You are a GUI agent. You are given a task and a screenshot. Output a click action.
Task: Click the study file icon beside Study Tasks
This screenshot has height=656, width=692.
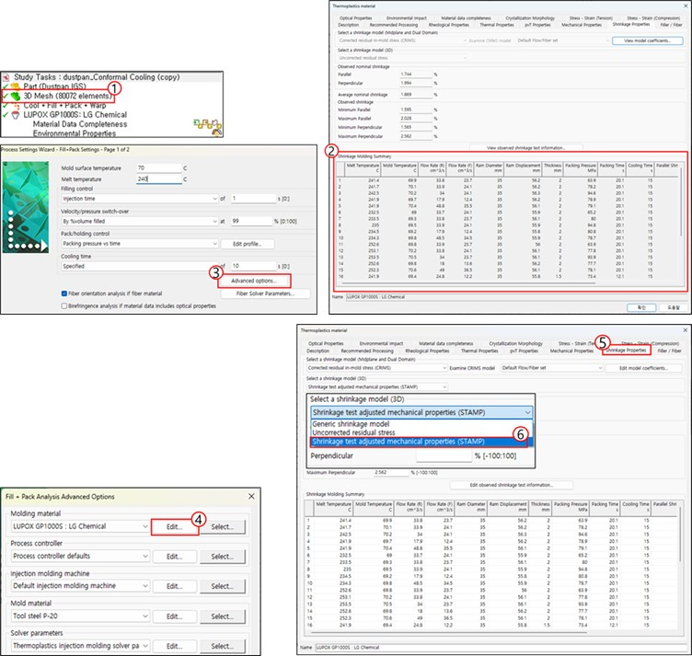7,75
